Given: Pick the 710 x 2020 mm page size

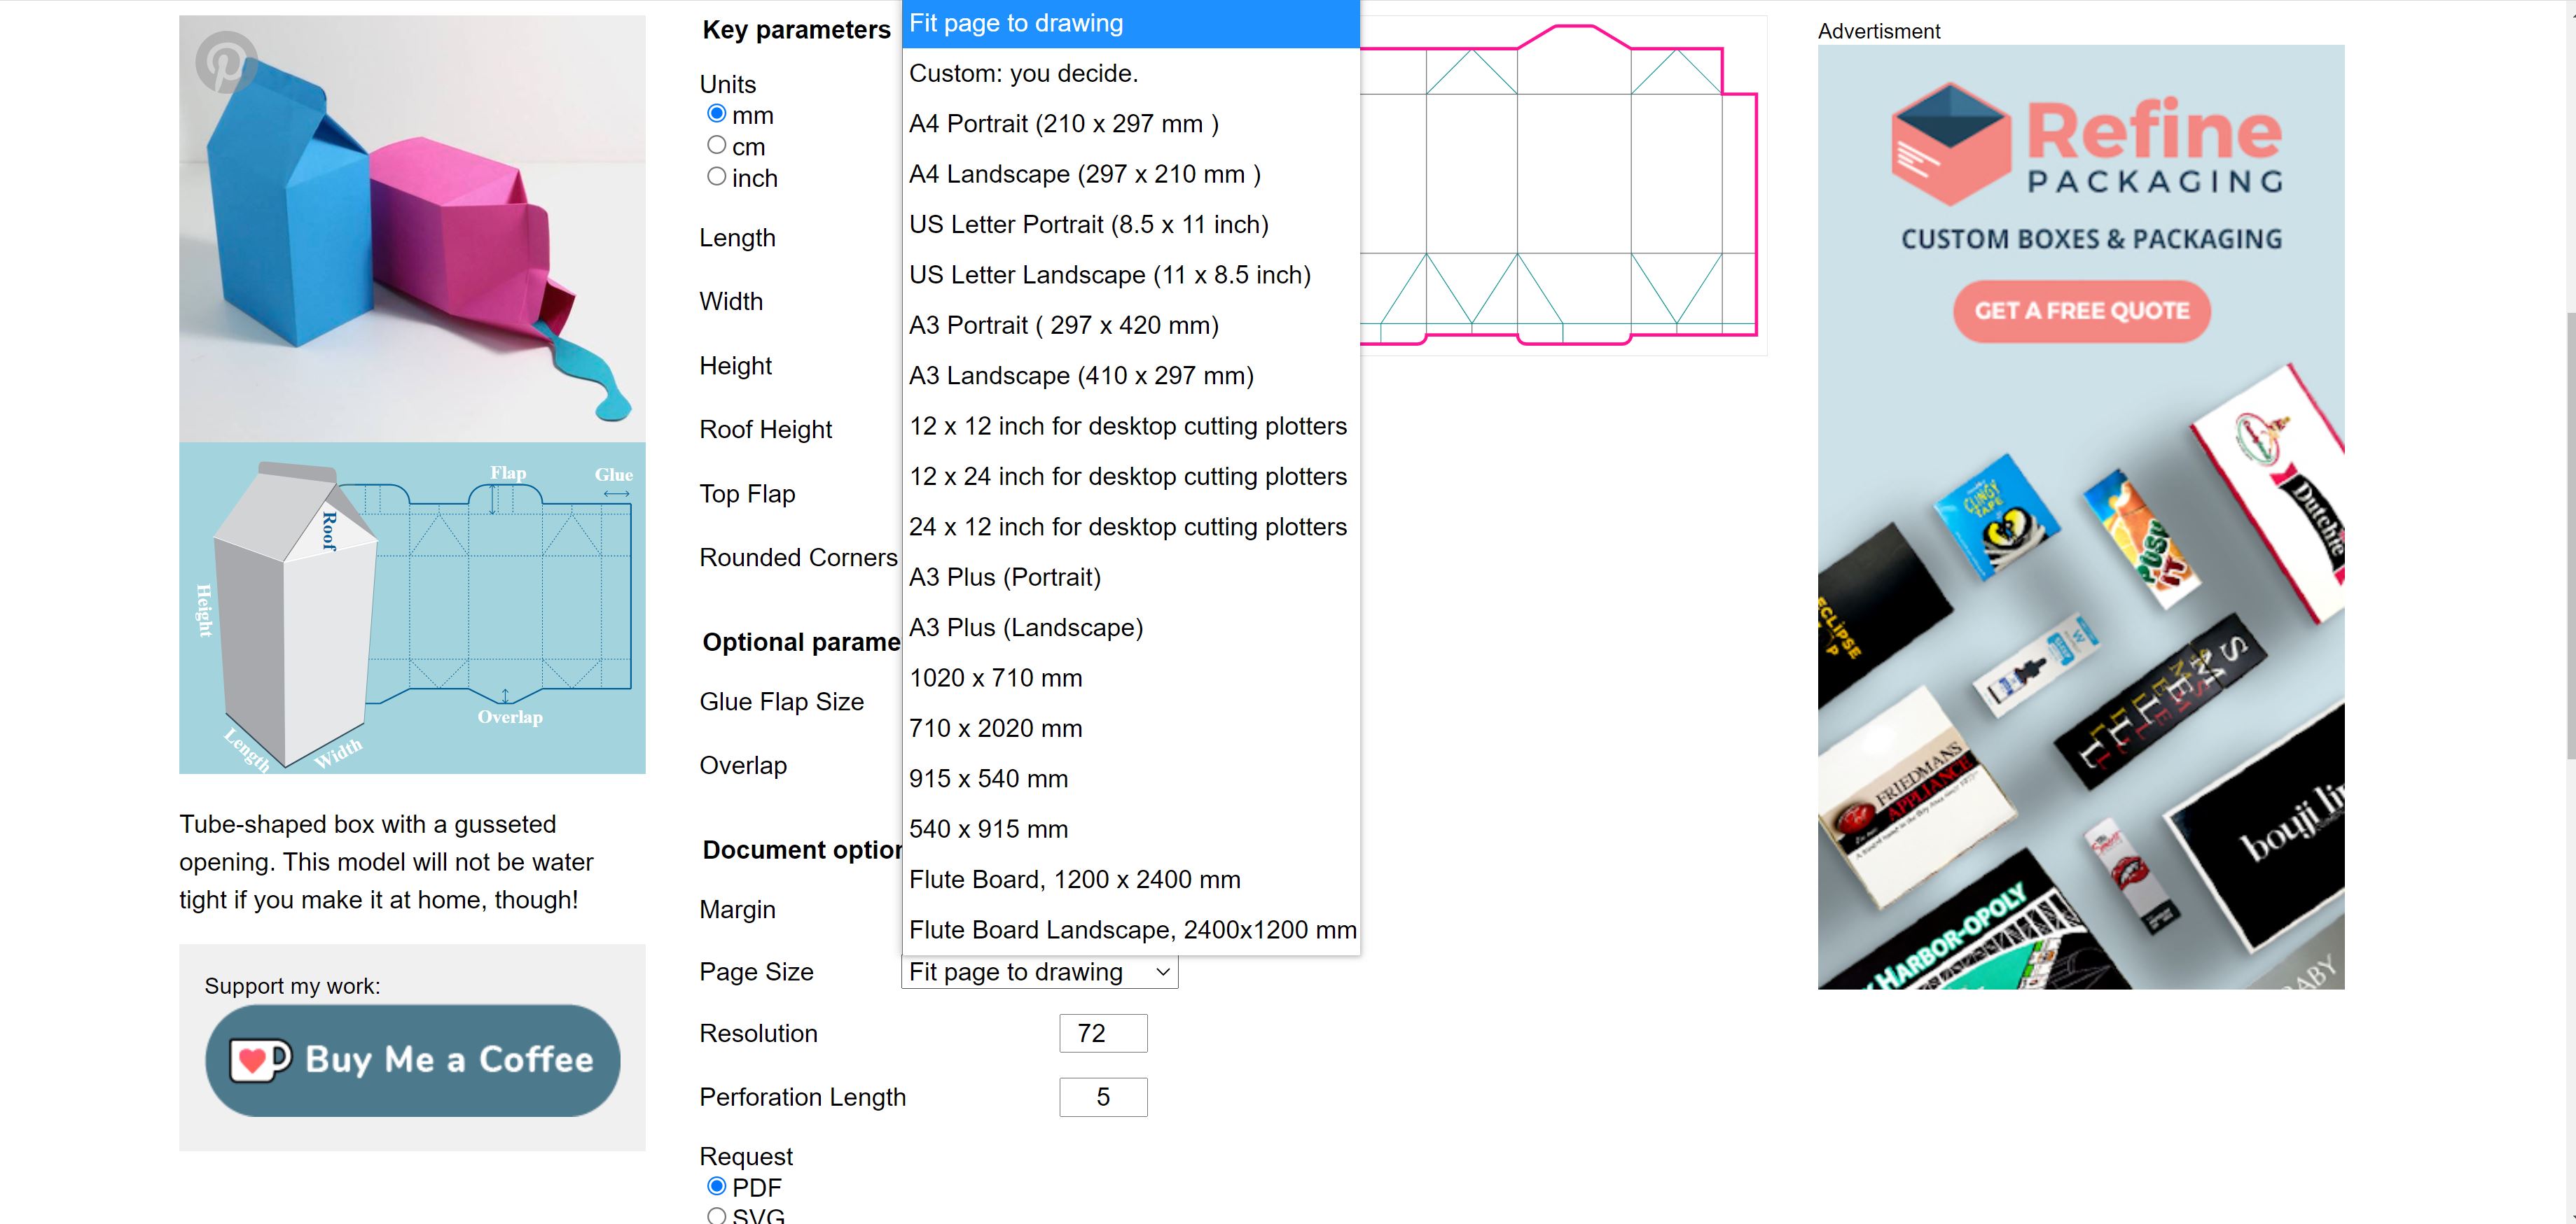Looking at the screenshot, I should coord(1130,729).
